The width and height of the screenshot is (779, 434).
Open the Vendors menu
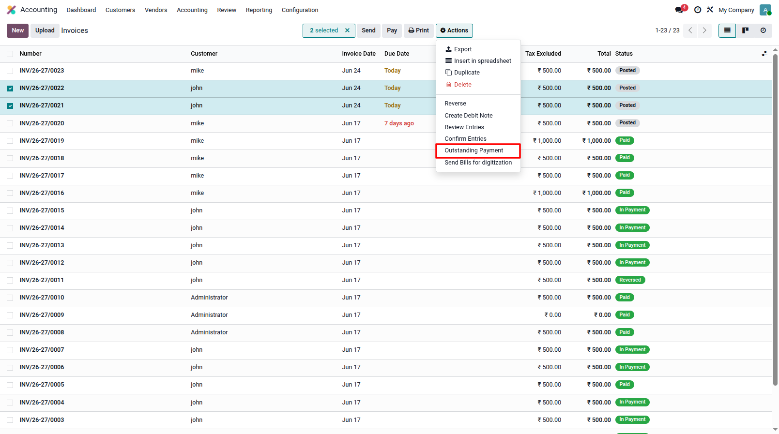[156, 10]
